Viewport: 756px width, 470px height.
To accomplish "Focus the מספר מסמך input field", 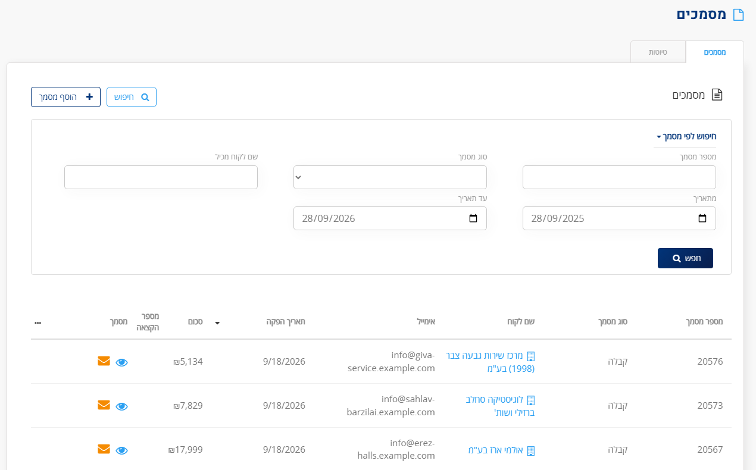I will (619, 177).
